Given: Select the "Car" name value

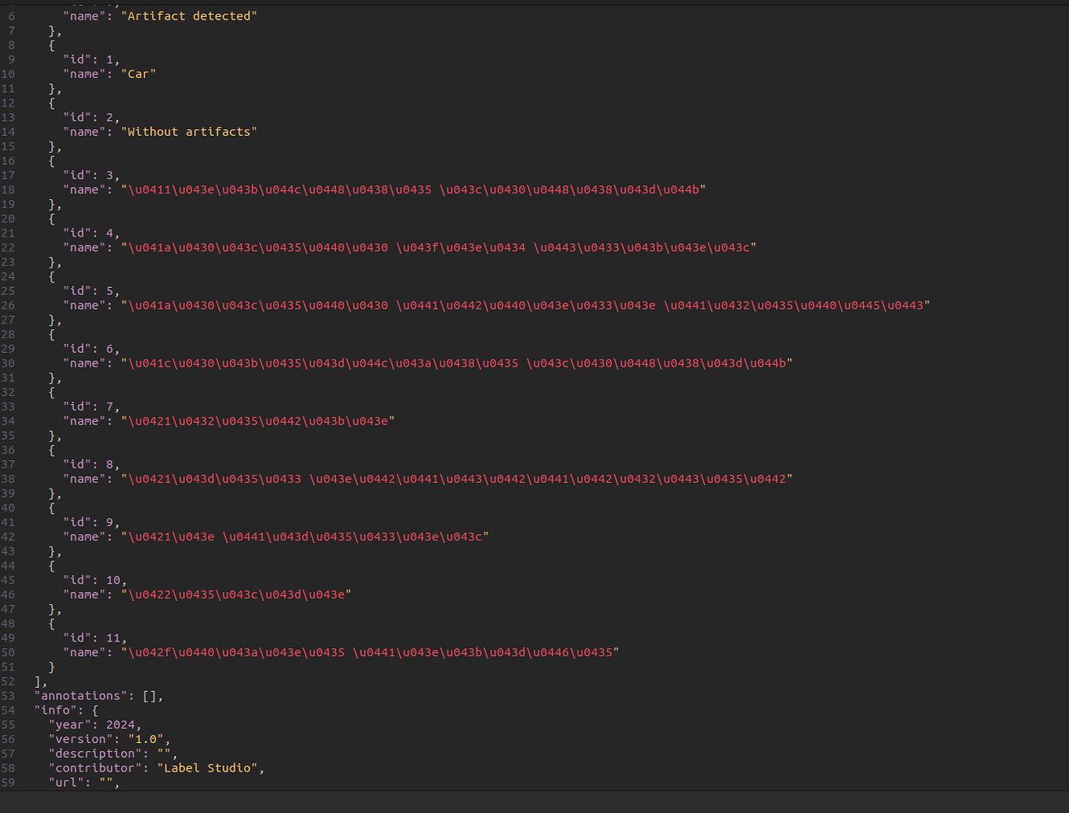Looking at the screenshot, I should pyautogui.click(x=138, y=73).
